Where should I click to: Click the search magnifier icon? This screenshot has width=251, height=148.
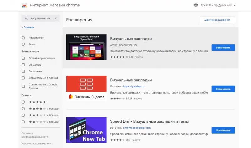pos(26,18)
